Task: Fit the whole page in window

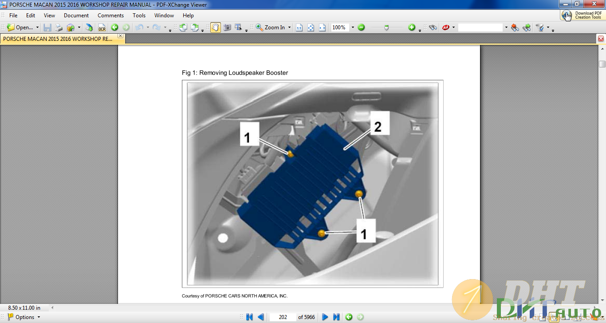Action: click(311, 28)
